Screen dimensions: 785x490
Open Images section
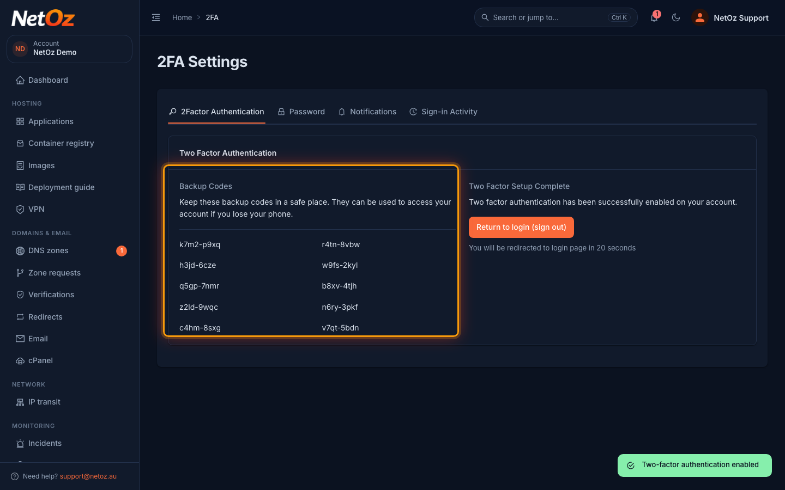click(x=69, y=166)
